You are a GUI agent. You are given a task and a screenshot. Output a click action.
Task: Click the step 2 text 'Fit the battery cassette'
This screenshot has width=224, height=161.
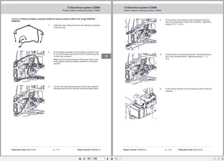pyautogui.click(x=76, y=54)
